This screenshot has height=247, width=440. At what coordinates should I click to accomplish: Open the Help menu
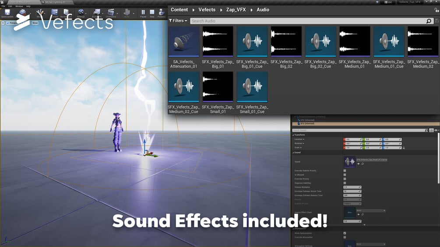pyautogui.click(x=28, y=6)
